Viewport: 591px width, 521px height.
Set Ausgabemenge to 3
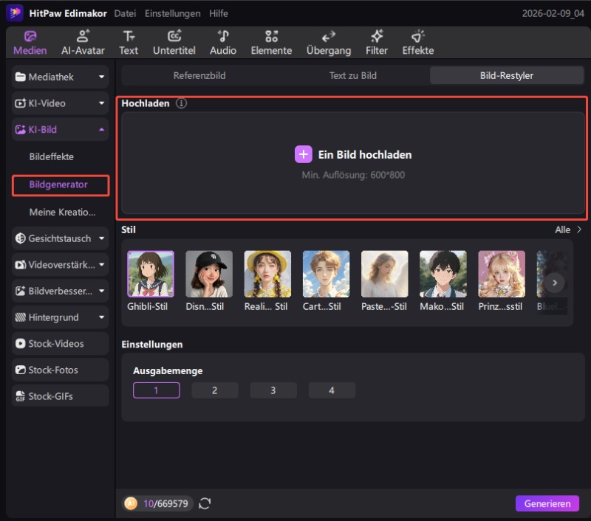(x=273, y=390)
